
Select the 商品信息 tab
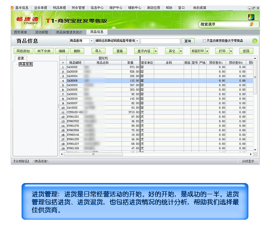[97, 32]
